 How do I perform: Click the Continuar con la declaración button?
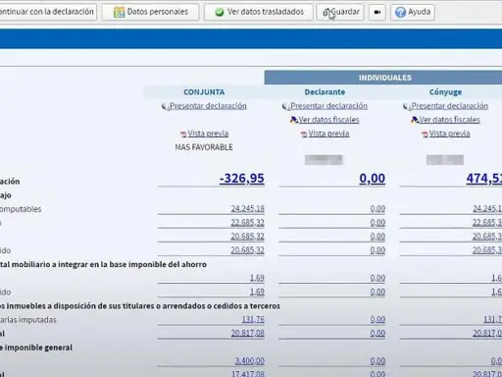tap(48, 12)
